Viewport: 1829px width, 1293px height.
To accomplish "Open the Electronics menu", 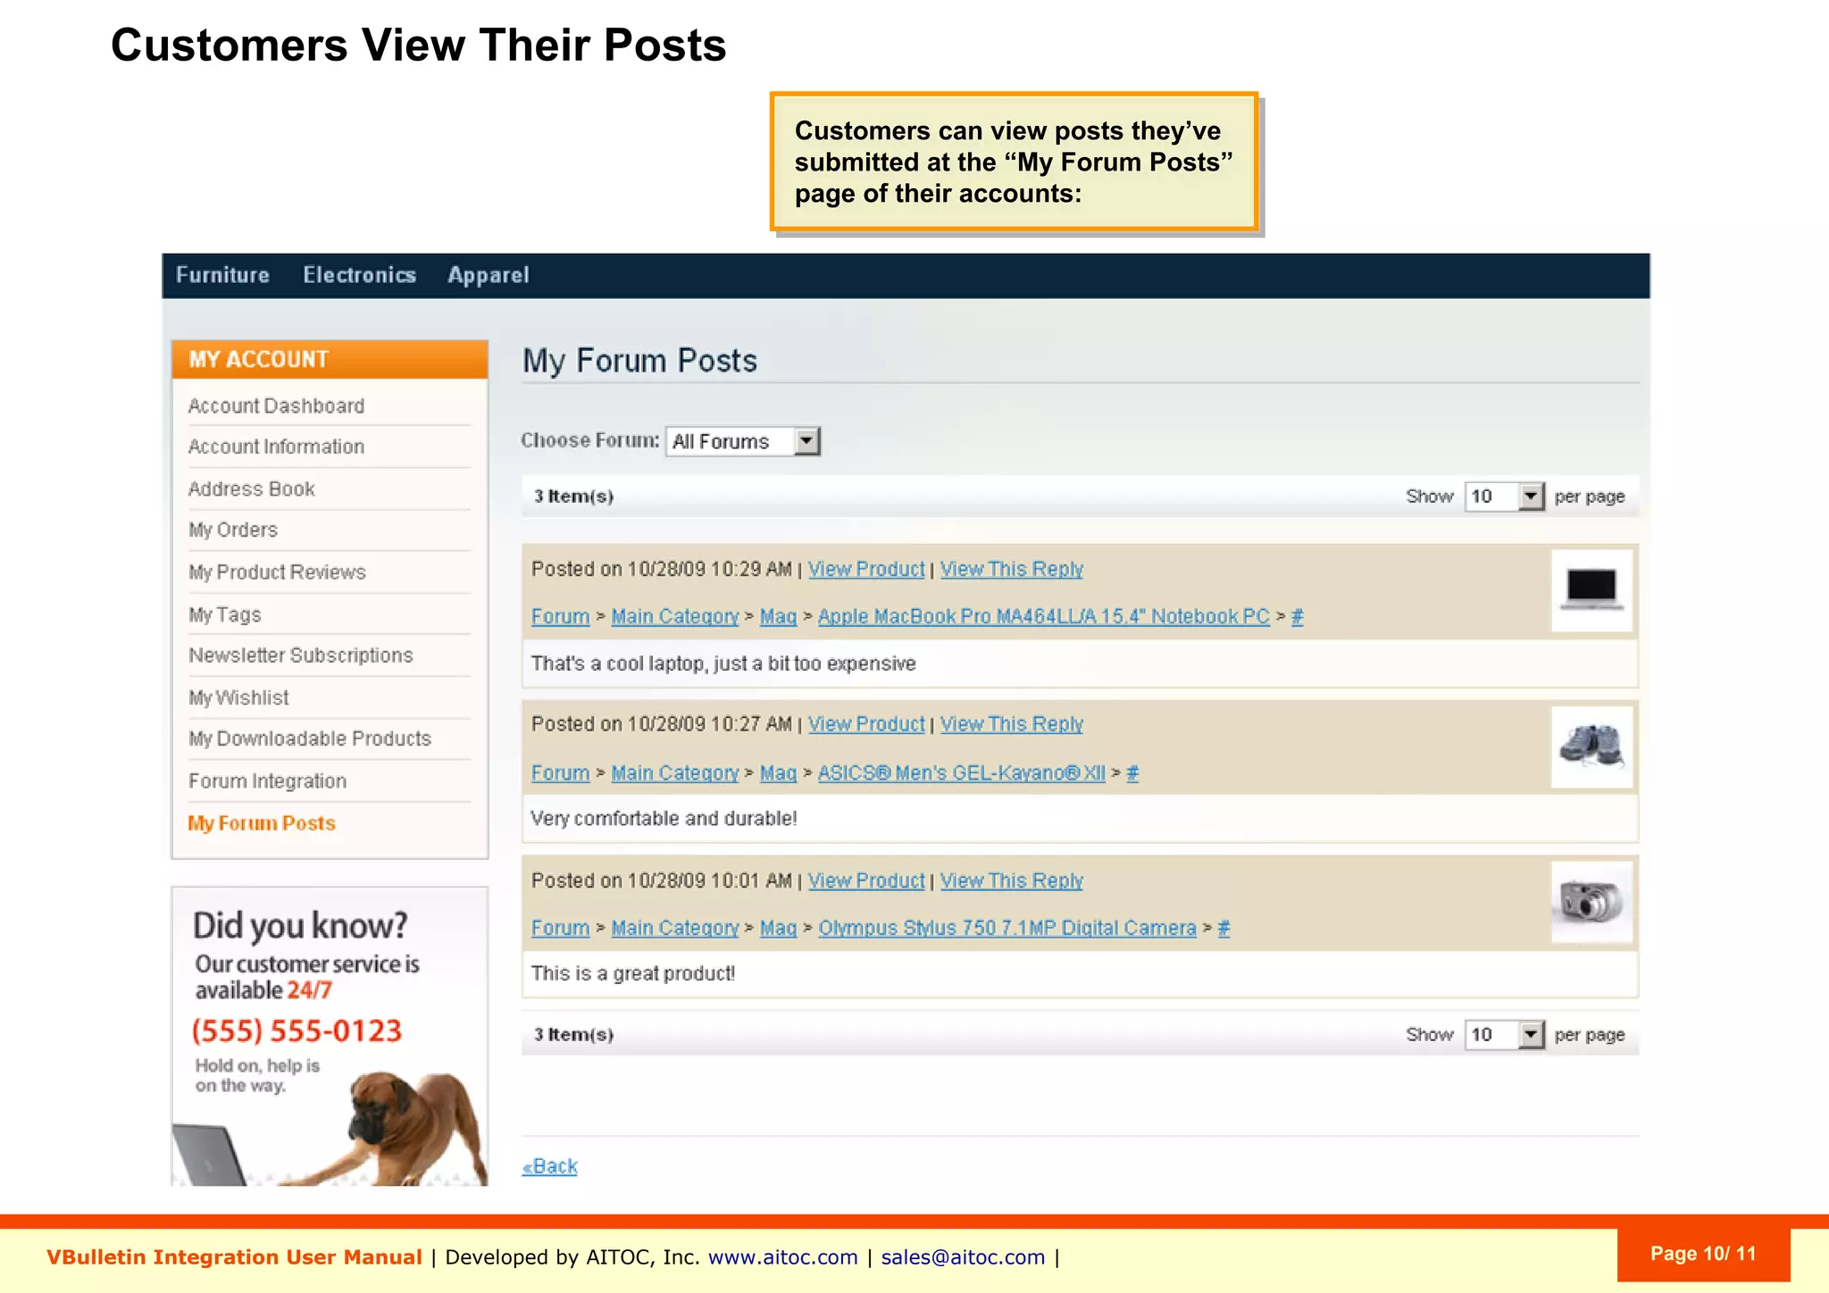I will pos(359,275).
